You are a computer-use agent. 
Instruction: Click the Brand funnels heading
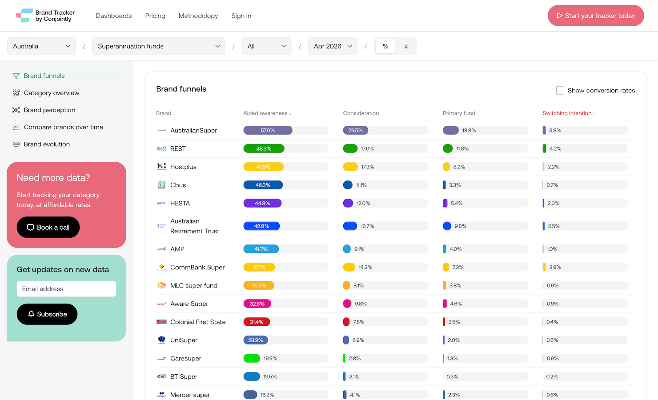coord(181,89)
